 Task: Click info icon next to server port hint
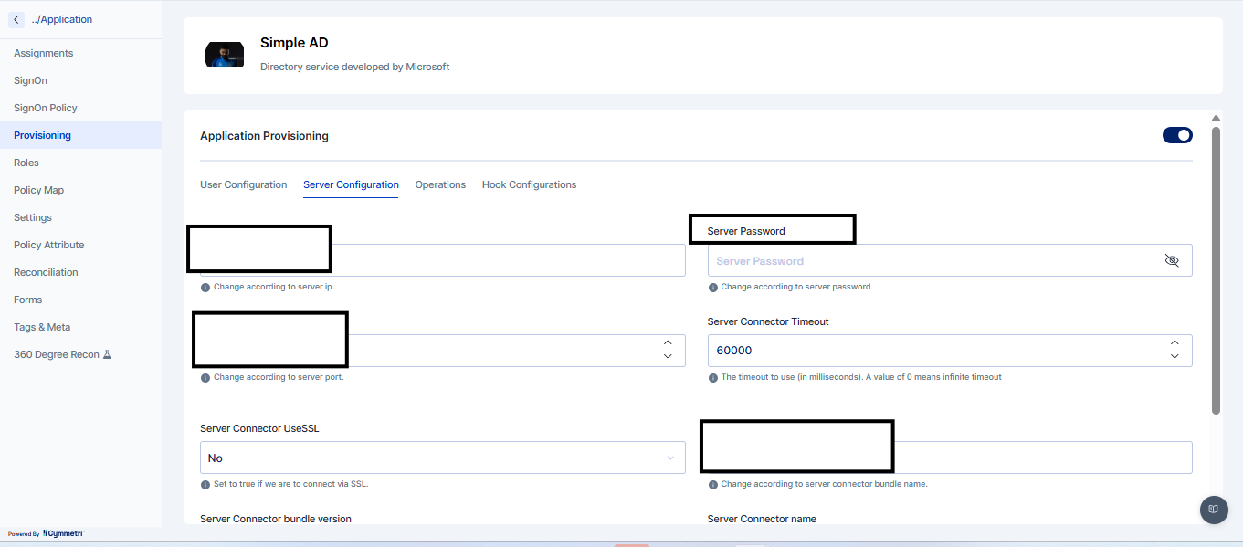point(205,377)
